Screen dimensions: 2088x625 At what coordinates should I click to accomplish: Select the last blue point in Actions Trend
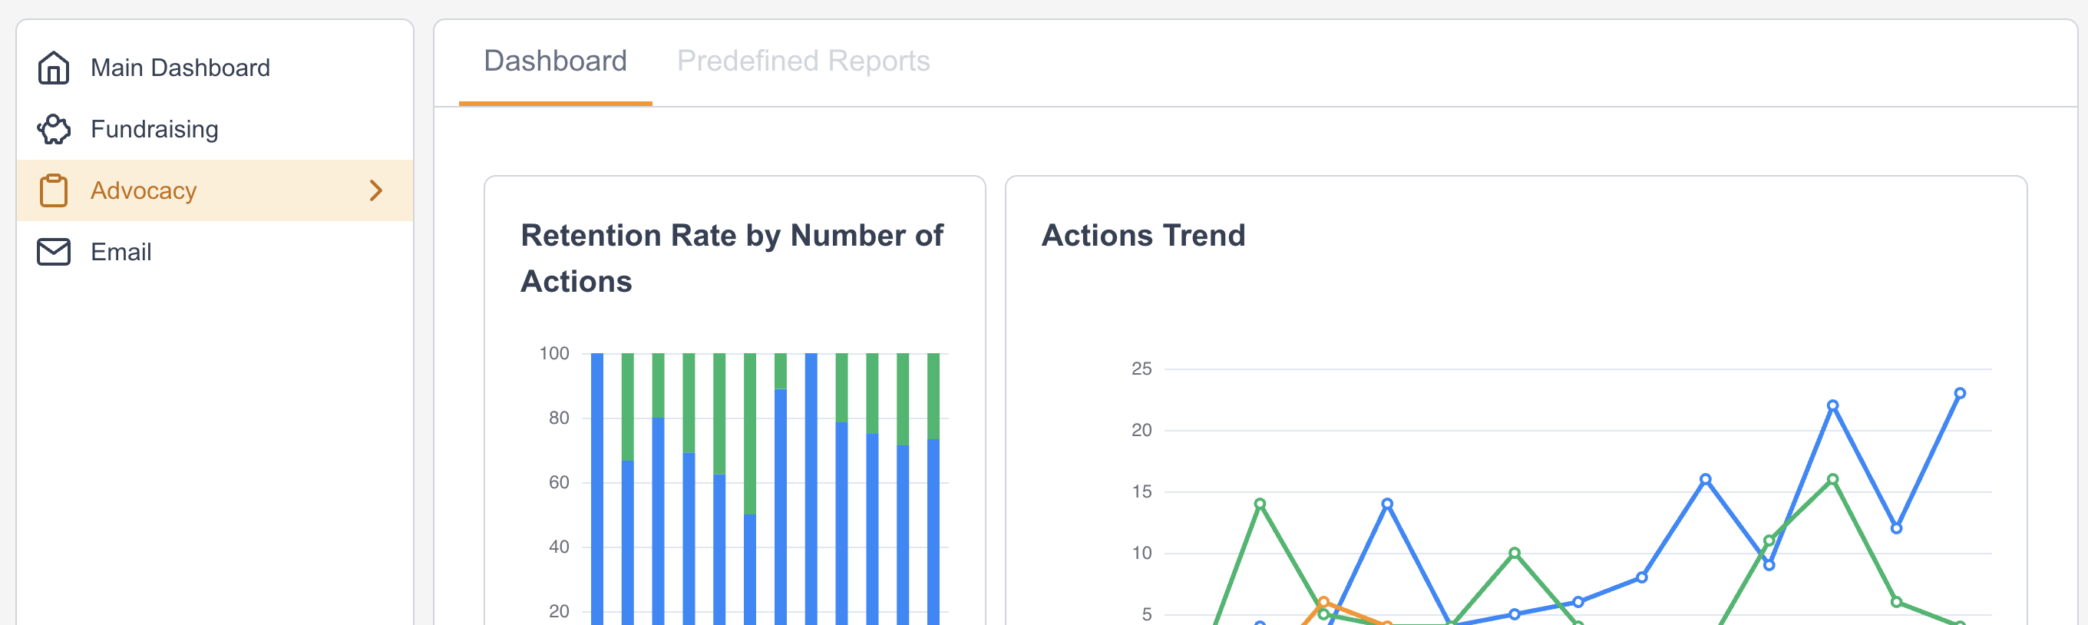coord(1959,393)
